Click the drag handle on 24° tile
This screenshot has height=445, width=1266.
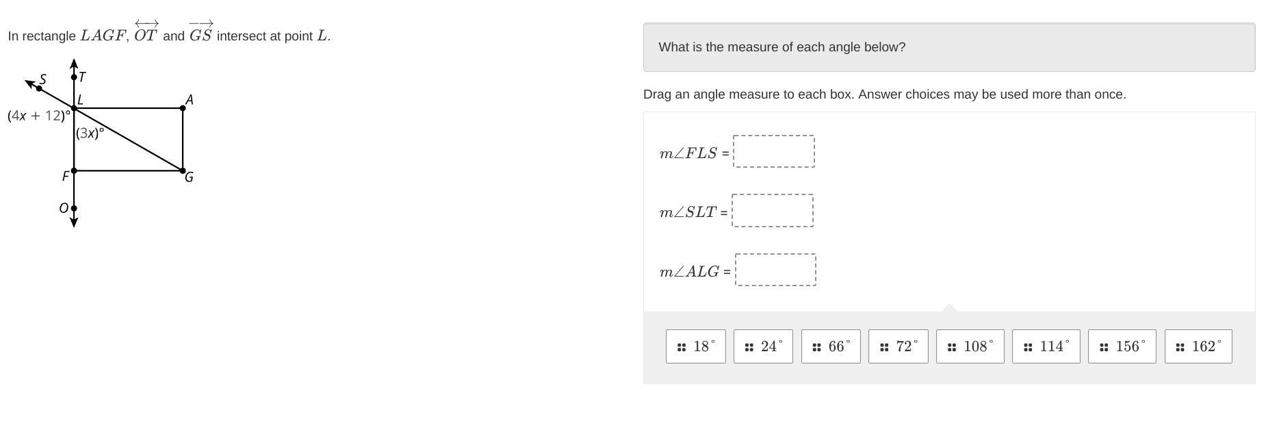(749, 347)
